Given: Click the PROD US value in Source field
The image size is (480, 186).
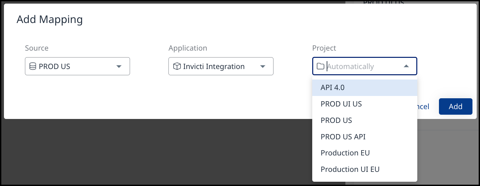Looking at the screenshot, I should click(x=55, y=66).
